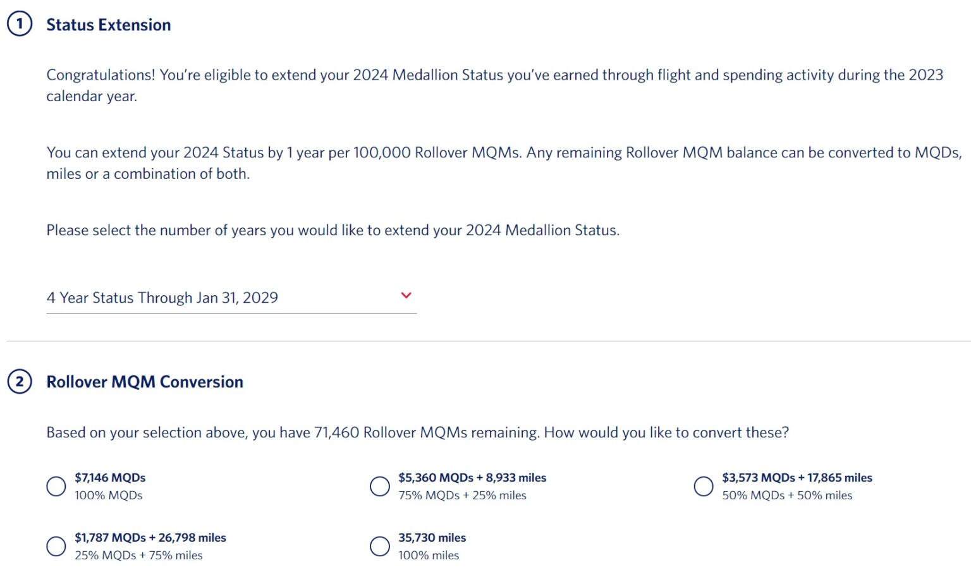Select the 35,730 miles radio button
The height and width of the screenshot is (584, 971).
coord(380,546)
